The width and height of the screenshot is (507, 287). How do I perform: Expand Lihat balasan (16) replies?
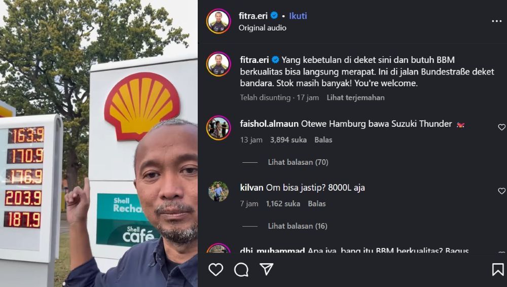[x=298, y=226]
